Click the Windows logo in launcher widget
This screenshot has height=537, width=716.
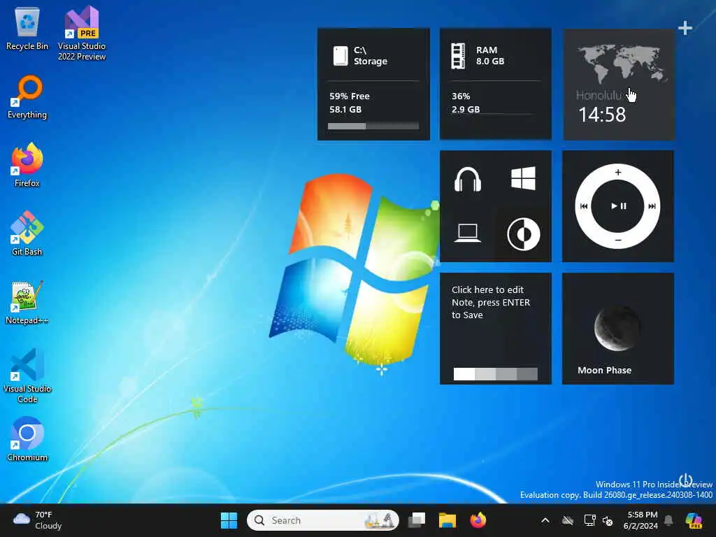pyautogui.click(x=523, y=178)
